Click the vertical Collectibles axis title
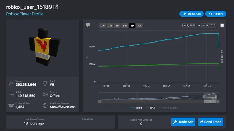This screenshot has height=131, width=234. tap(222, 57)
